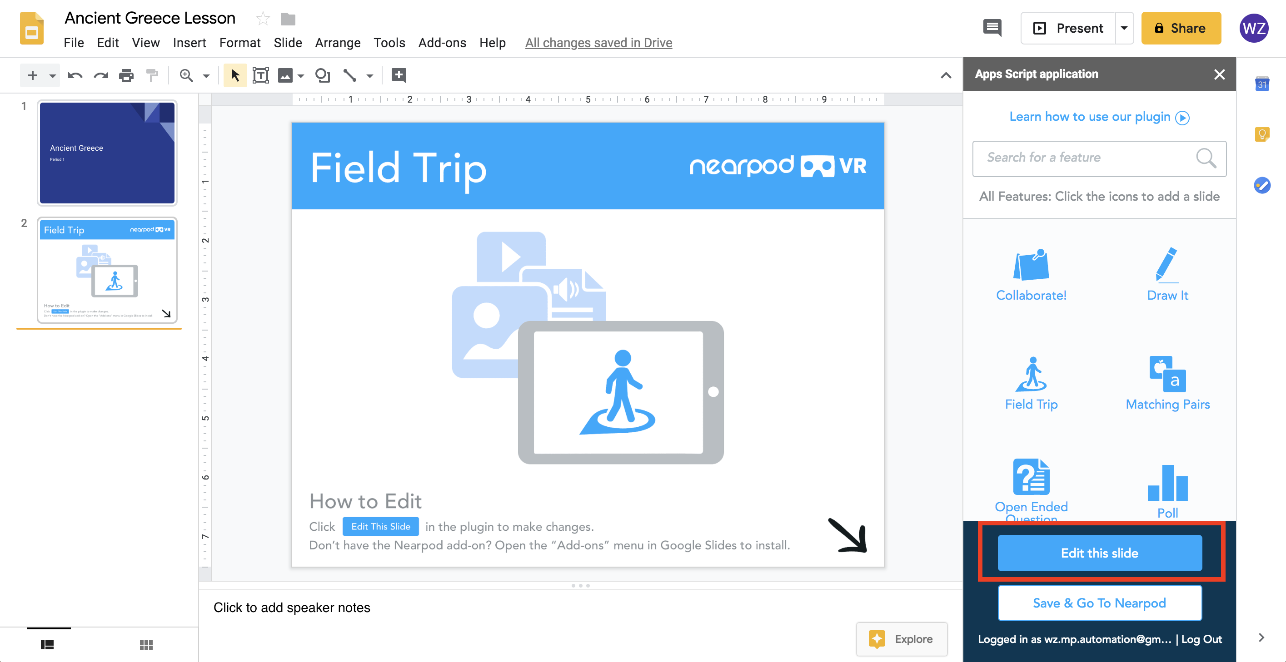Add a Poll slide
Screen dimensions: 1286x662
[1167, 492]
